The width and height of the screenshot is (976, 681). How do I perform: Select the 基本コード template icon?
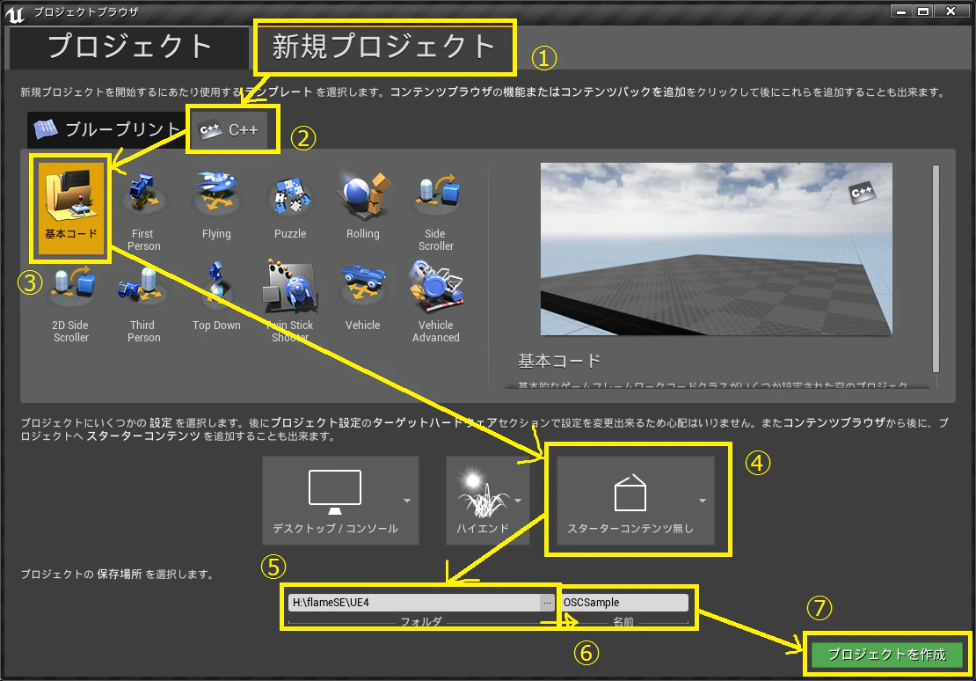71,209
